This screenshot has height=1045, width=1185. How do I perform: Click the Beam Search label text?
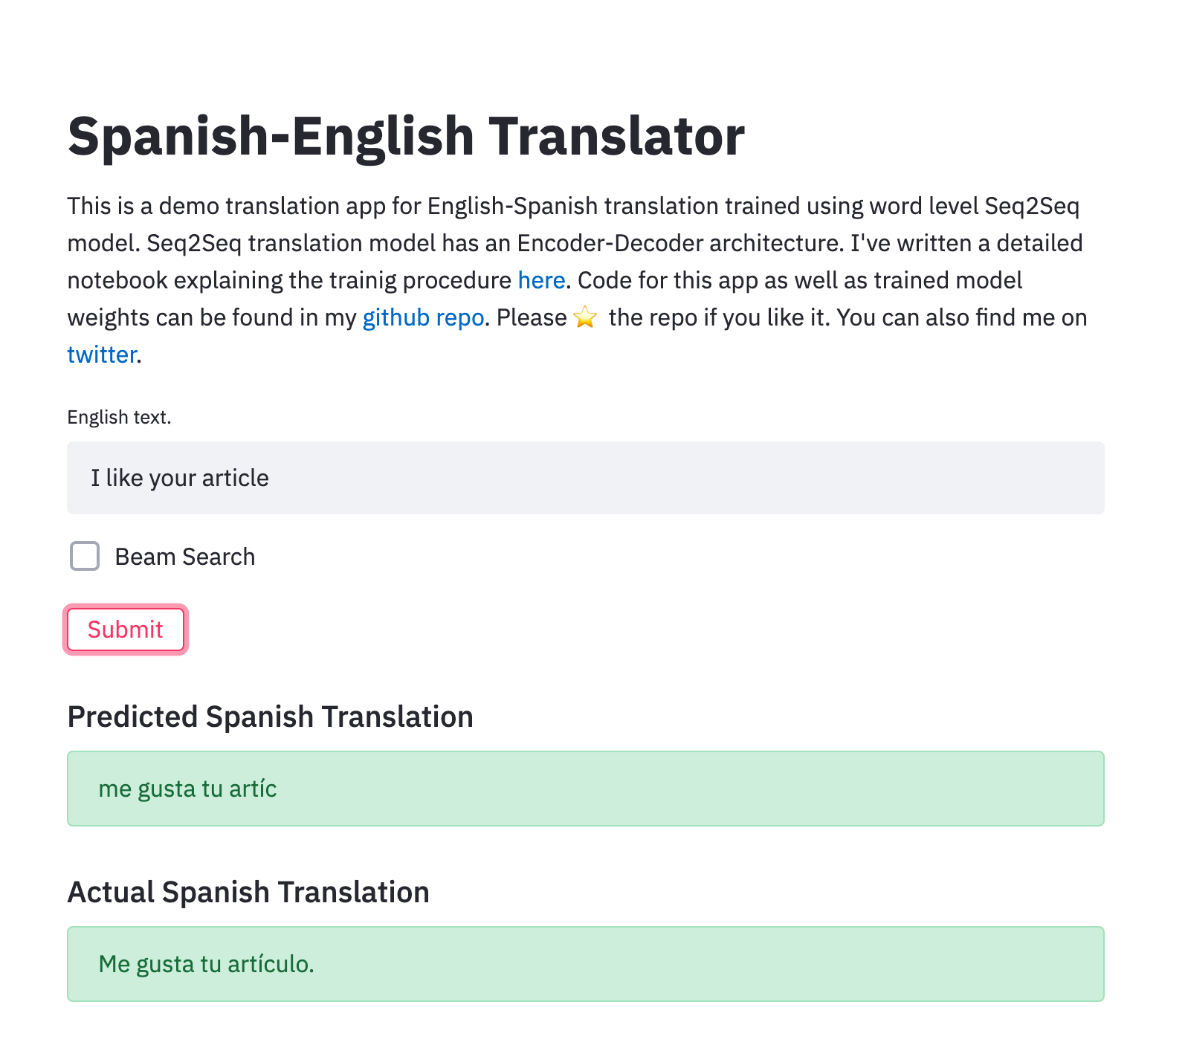[184, 557]
